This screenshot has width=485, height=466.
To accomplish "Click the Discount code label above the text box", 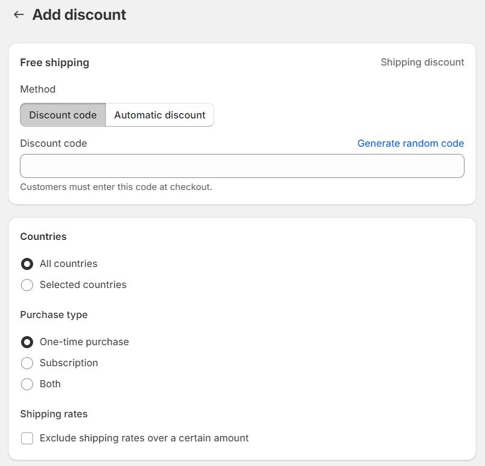I will (x=54, y=143).
